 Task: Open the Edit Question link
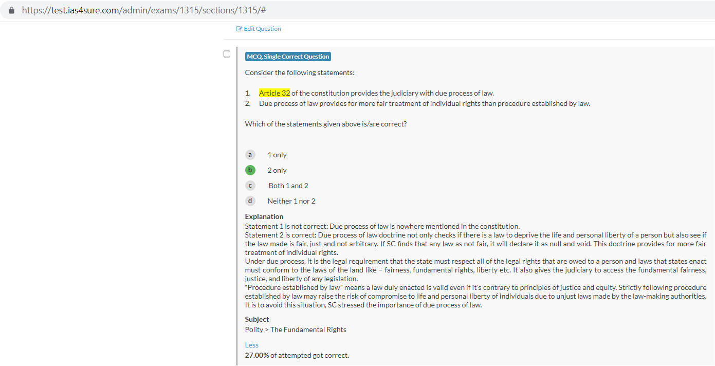[x=262, y=29]
